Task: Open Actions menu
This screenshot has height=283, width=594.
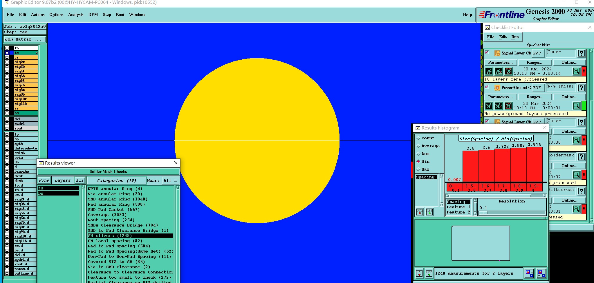Action: (38, 14)
